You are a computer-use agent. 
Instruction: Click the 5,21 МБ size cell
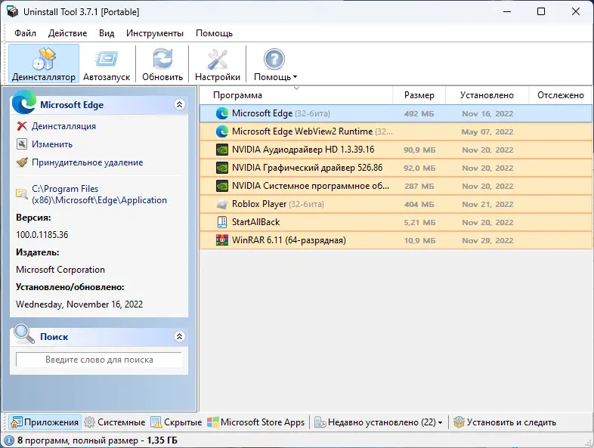click(x=419, y=223)
